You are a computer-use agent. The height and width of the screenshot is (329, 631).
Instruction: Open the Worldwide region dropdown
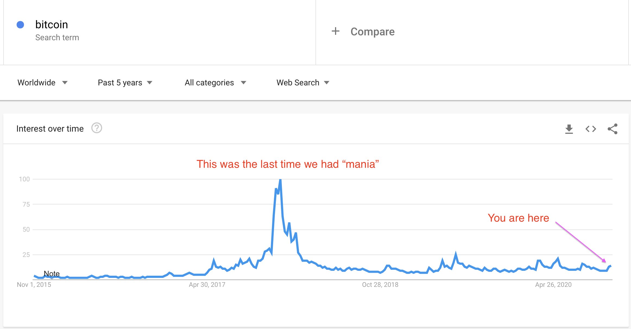(x=42, y=83)
